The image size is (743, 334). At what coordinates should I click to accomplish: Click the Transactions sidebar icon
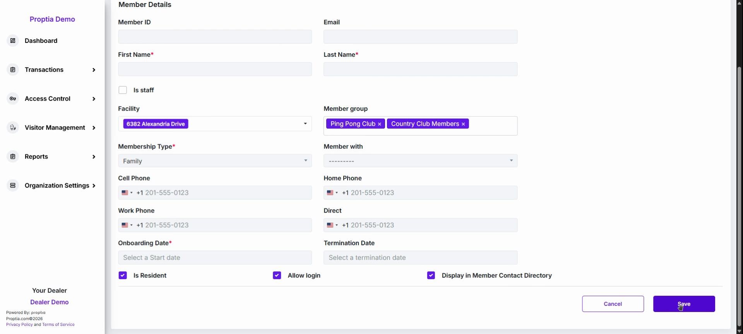pyautogui.click(x=13, y=70)
